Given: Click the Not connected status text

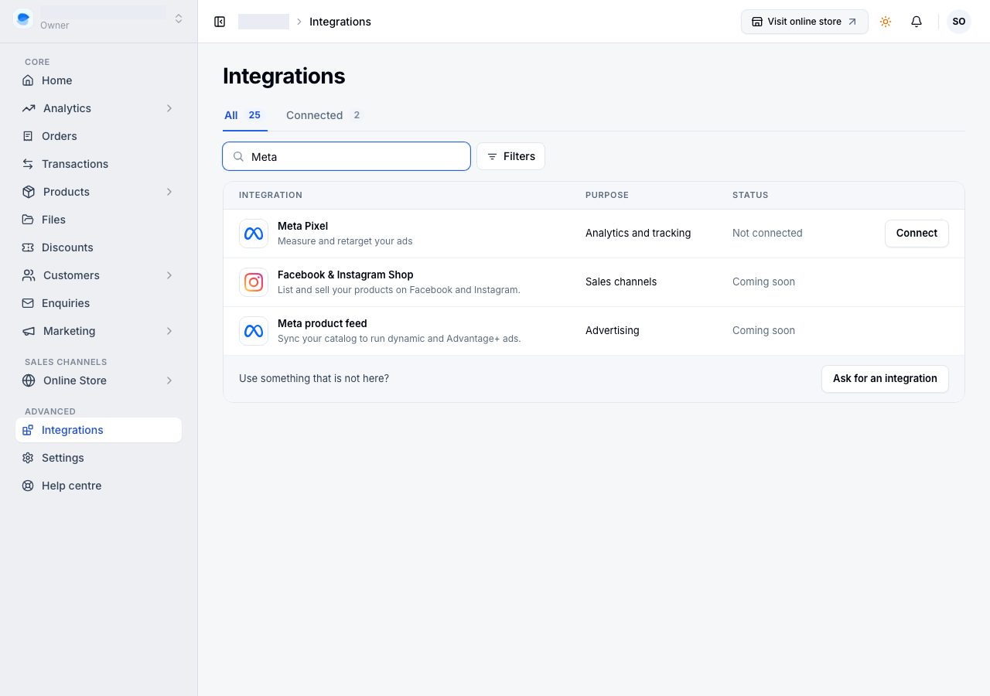Looking at the screenshot, I should pos(767,233).
